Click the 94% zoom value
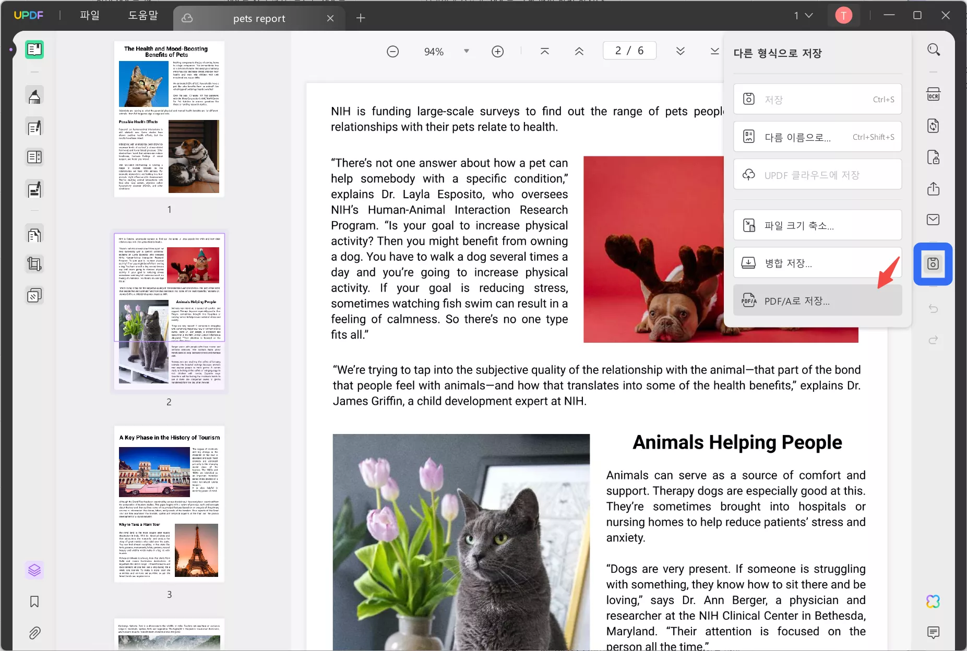The height and width of the screenshot is (651, 967). click(x=434, y=52)
